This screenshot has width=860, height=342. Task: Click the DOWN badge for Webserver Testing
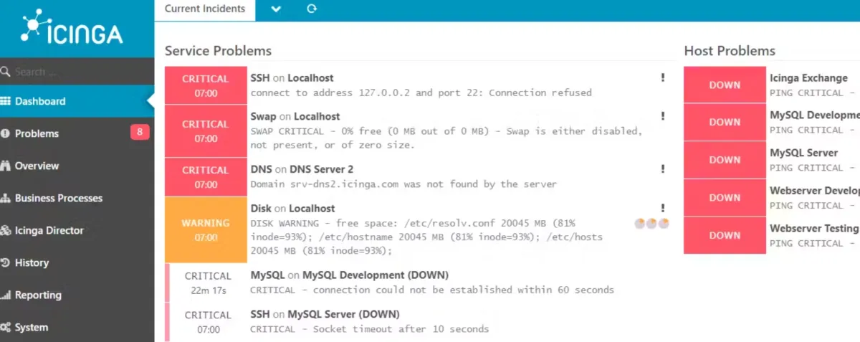[x=725, y=235]
